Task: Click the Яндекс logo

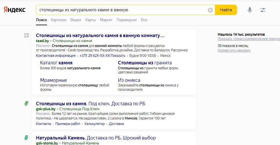Action: [15, 10]
